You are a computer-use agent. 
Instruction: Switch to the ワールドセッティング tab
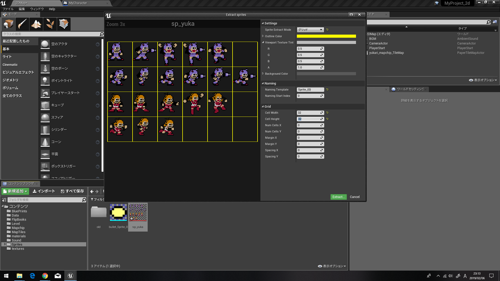410,89
